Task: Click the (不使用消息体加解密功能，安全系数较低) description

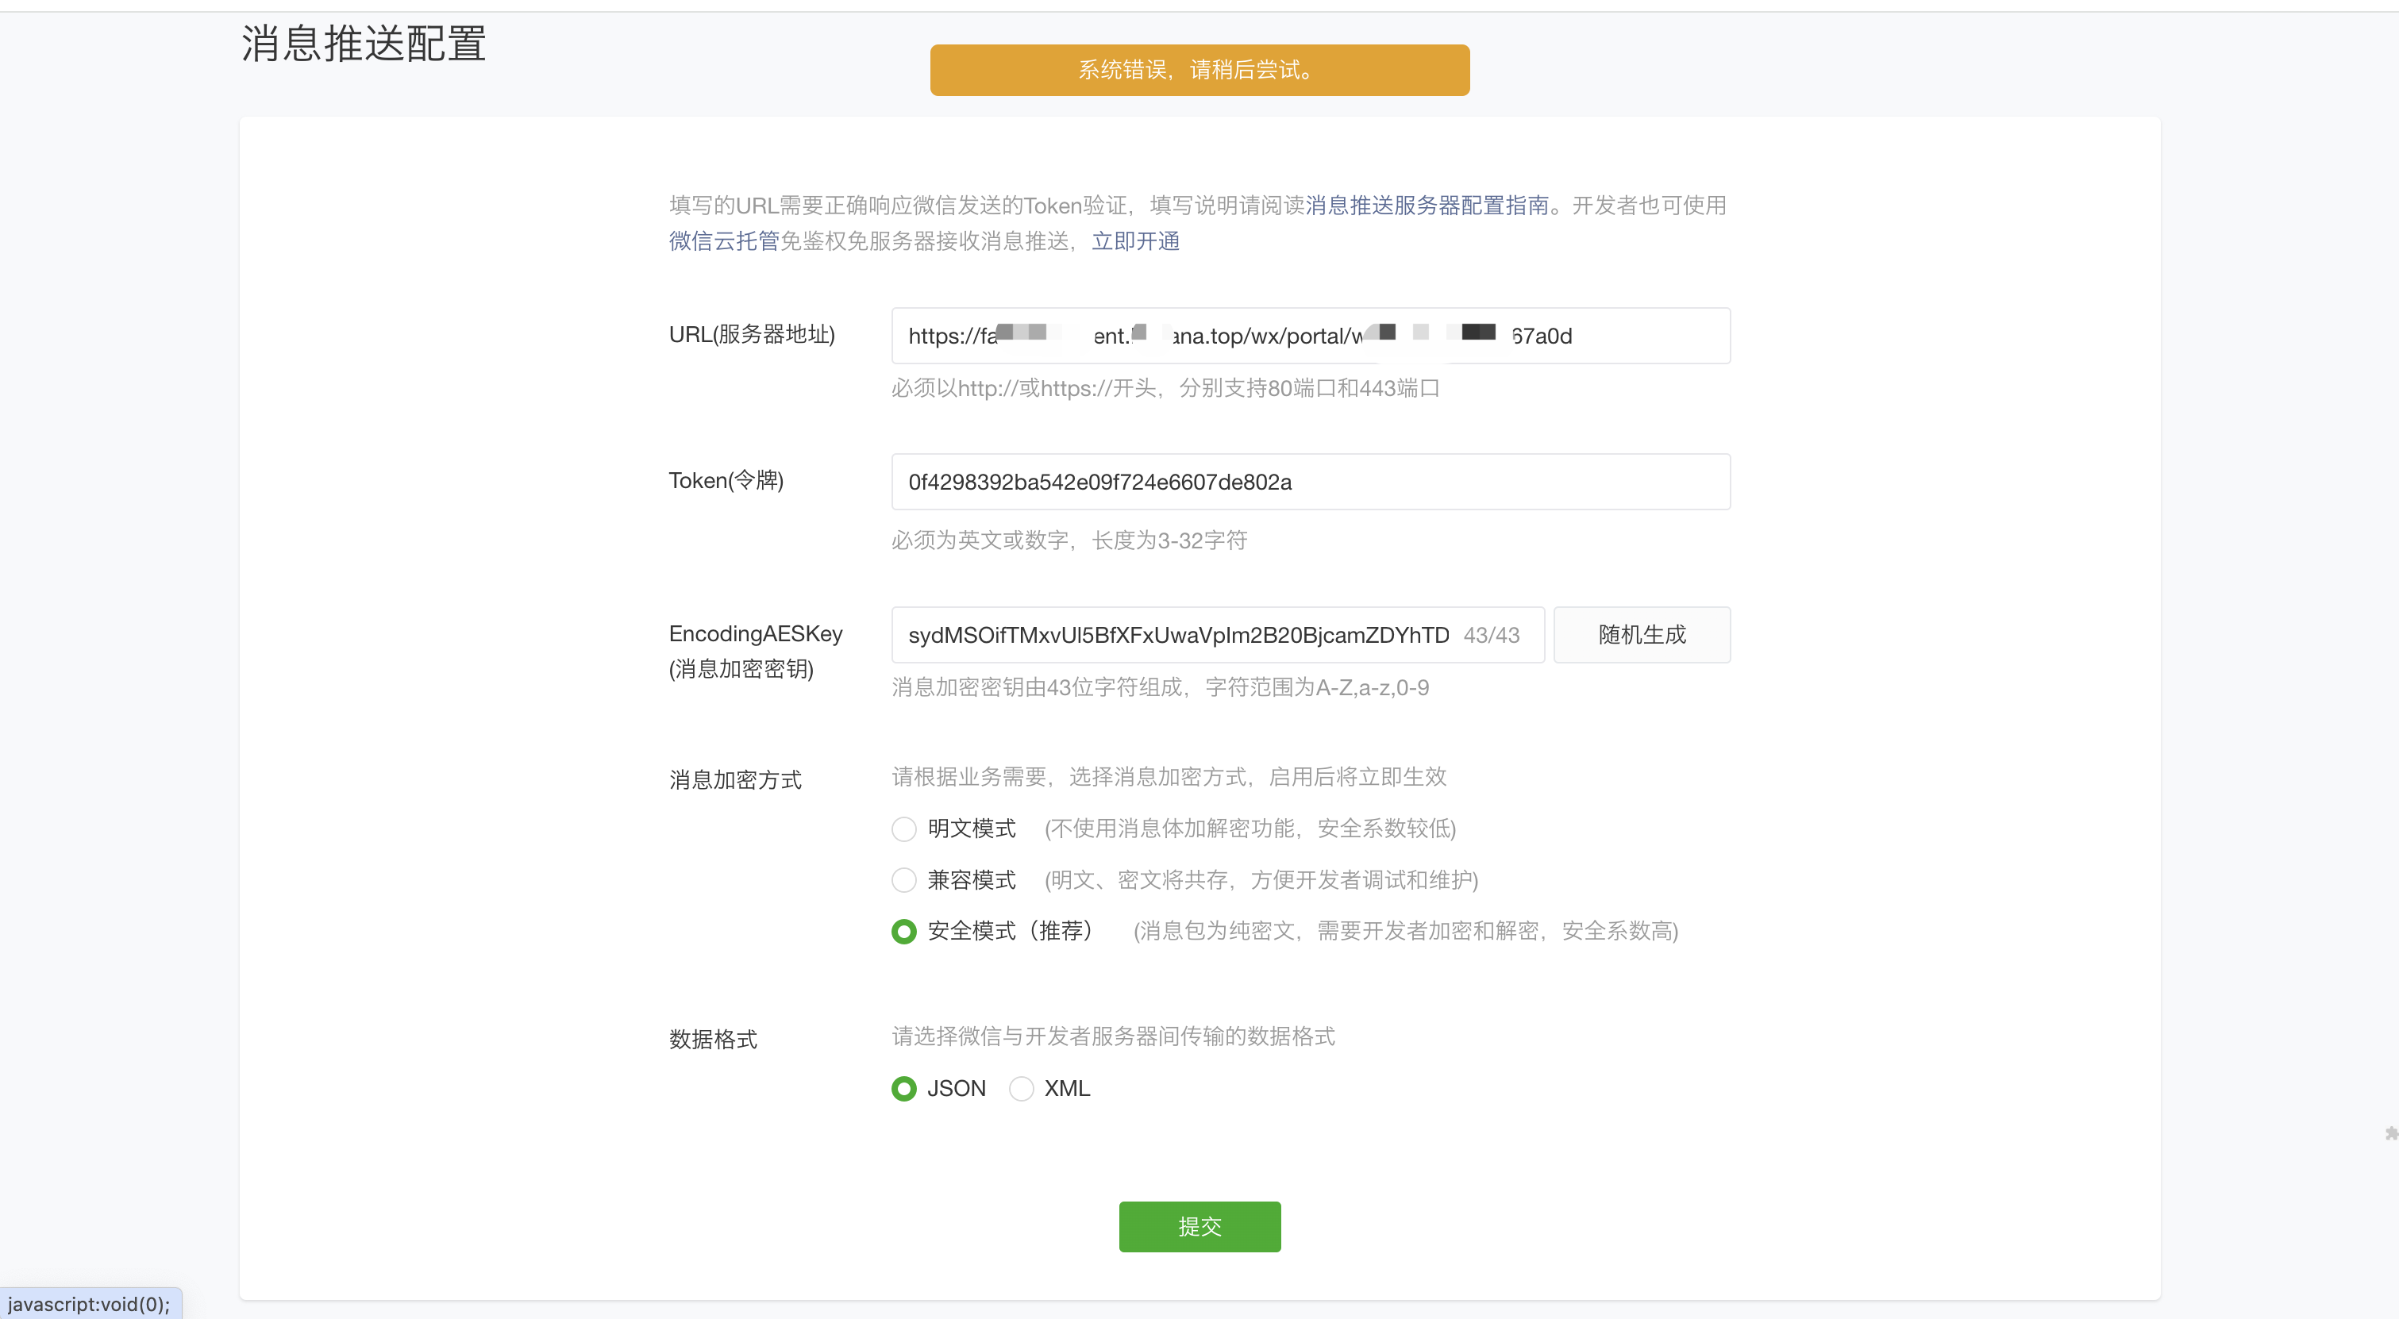Action: coord(1250,829)
